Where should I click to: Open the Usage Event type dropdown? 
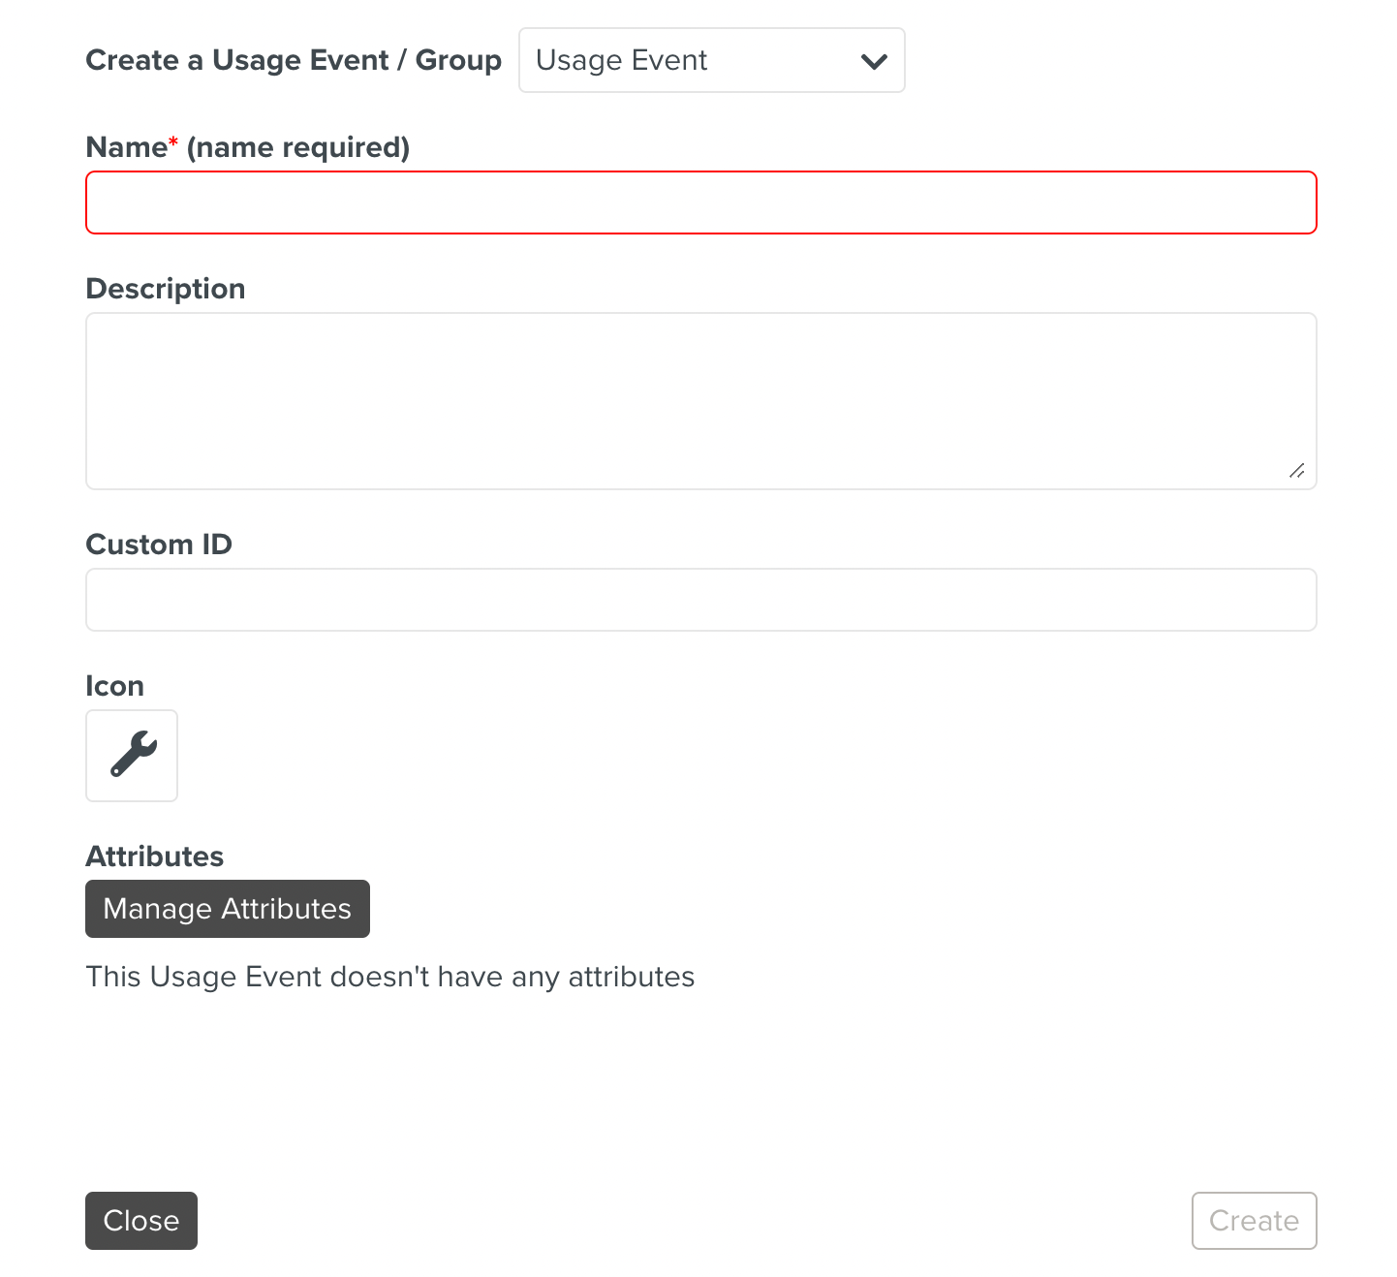(711, 60)
